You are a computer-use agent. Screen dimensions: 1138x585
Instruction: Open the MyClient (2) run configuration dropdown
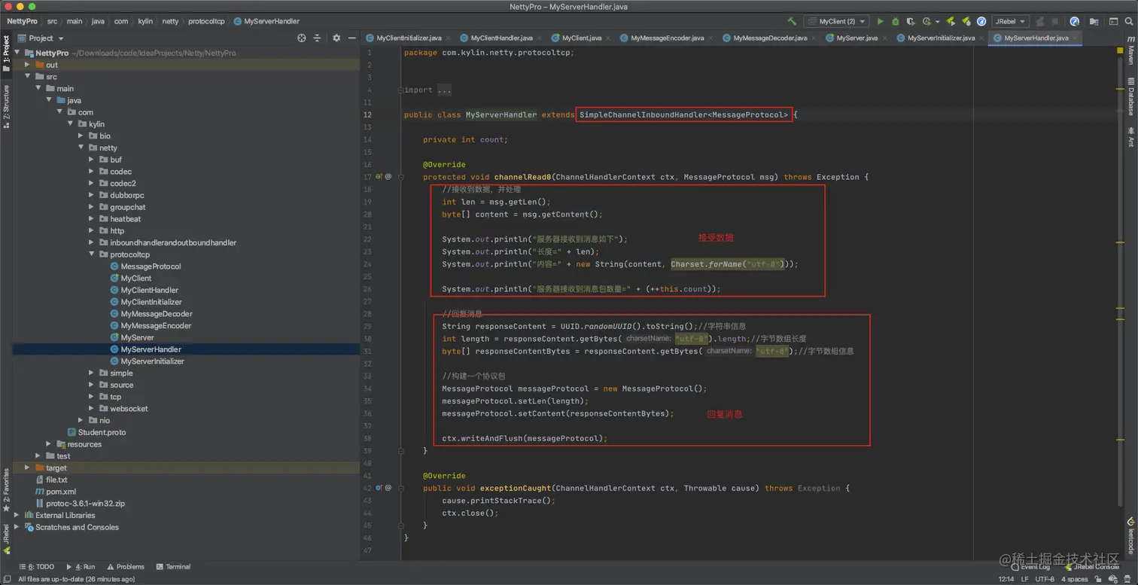(x=837, y=22)
